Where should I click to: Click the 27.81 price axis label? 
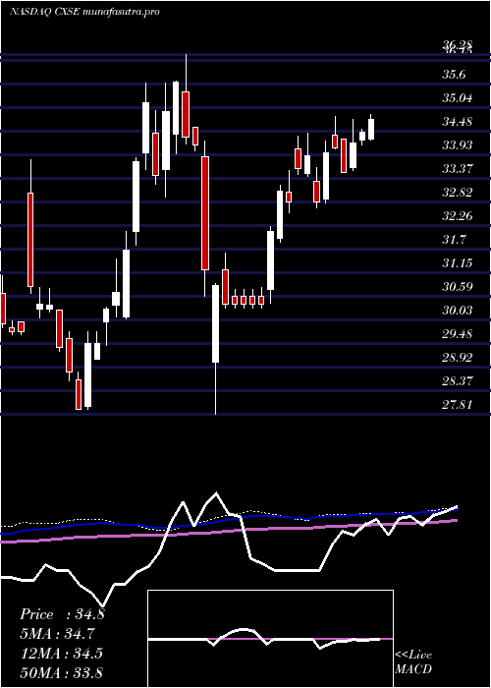[458, 405]
